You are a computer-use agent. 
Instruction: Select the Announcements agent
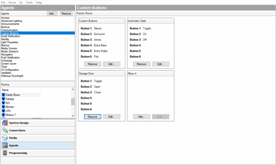10,24
